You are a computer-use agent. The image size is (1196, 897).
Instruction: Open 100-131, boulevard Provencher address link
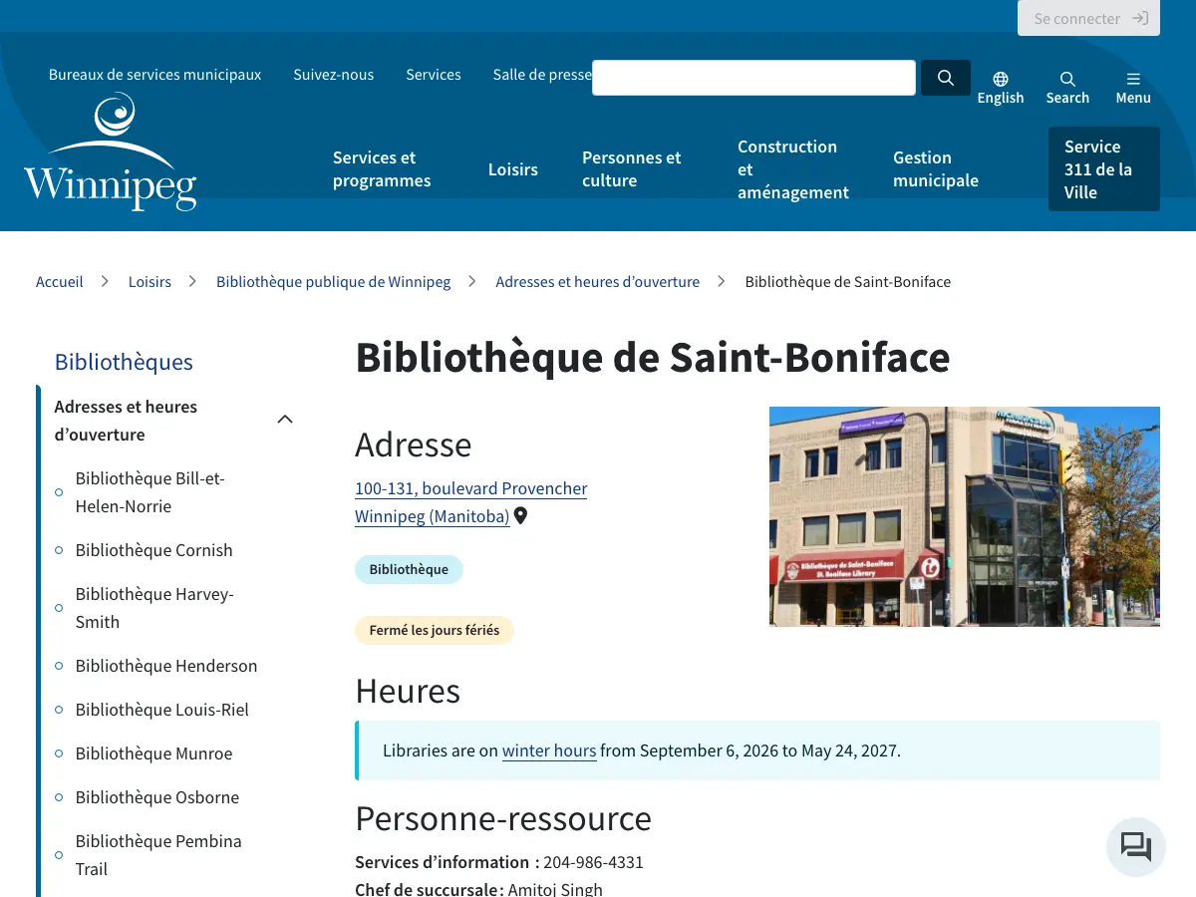tap(471, 488)
